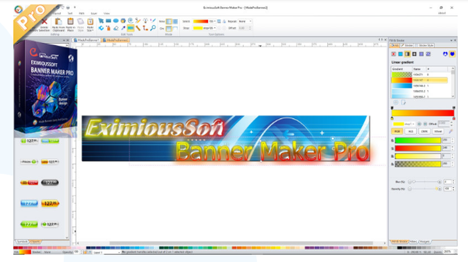
Task: Click Paste in Place
Action: (71, 24)
